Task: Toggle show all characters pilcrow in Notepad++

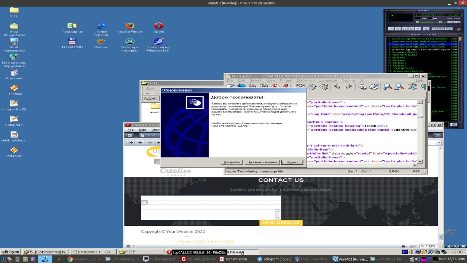Action: point(424,87)
